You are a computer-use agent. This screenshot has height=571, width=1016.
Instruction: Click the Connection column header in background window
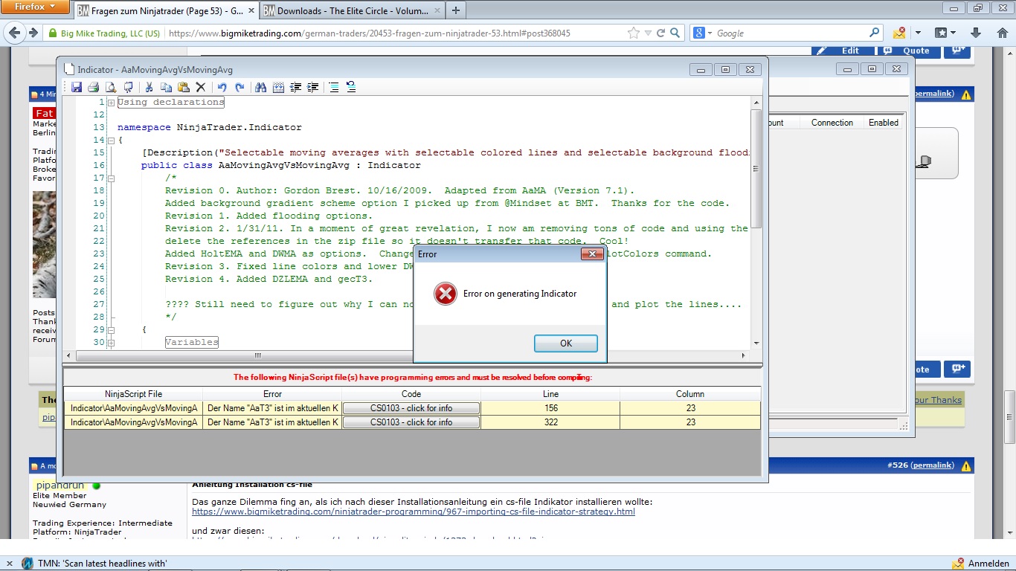click(x=832, y=123)
